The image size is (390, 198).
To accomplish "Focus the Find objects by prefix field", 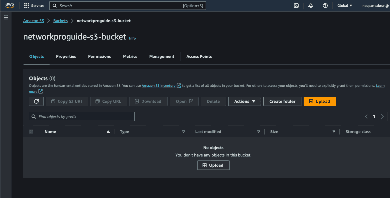I will (x=82, y=117).
